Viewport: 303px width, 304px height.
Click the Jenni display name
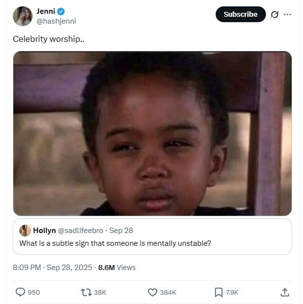(x=45, y=11)
